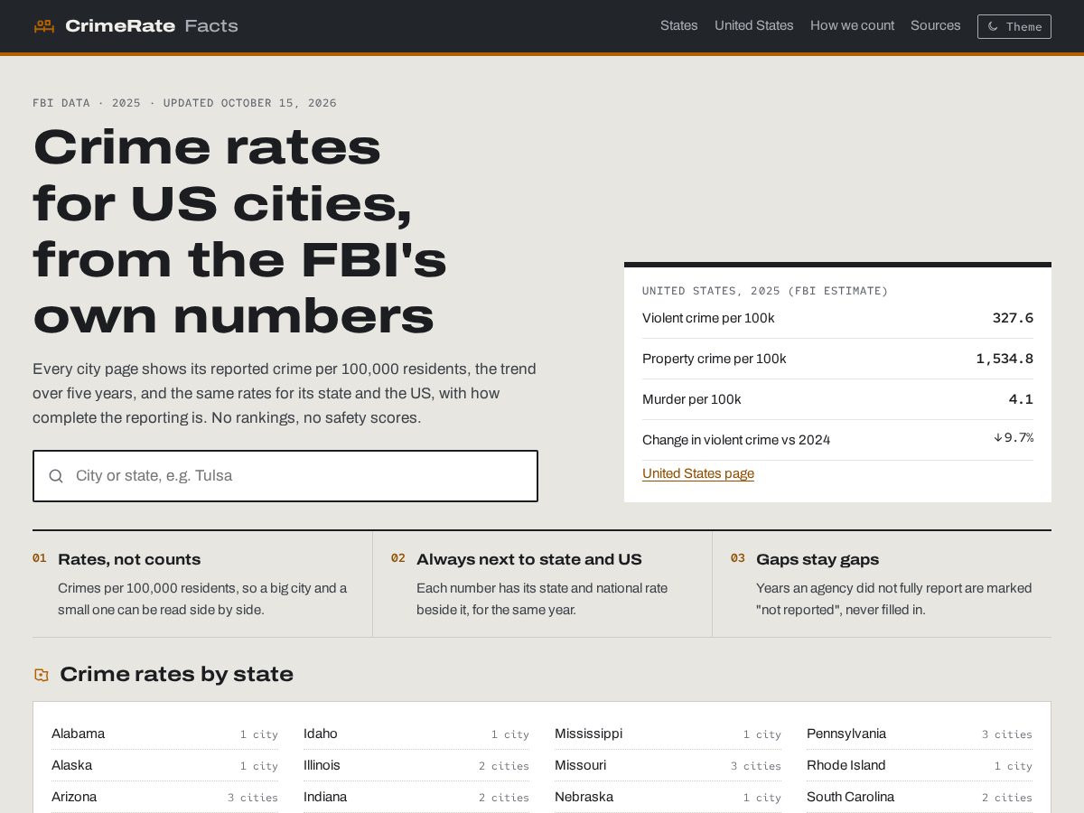Viewport: 1084px width, 813px height.
Task: Click the 3 cities count beside Missouri
Action: click(x=756, y=766)
